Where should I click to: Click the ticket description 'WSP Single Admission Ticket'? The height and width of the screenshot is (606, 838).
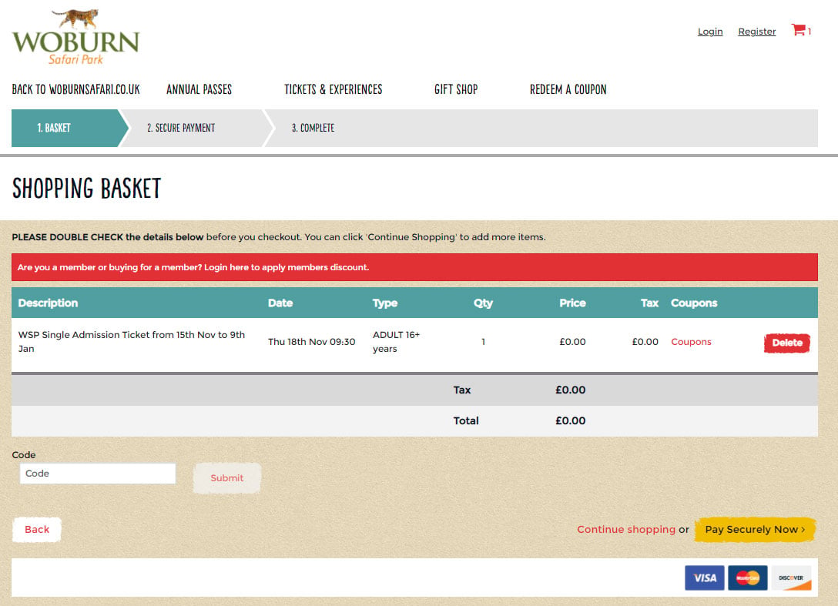(x=132, y=341)
